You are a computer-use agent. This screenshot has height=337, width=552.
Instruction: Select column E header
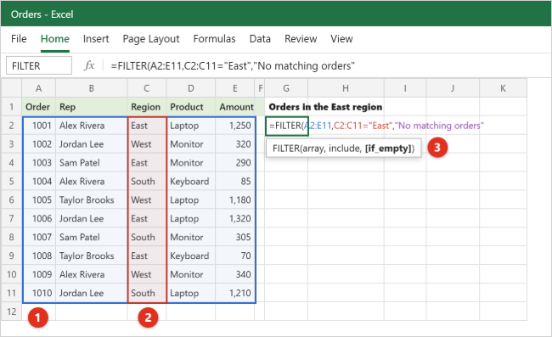[234, 88]
